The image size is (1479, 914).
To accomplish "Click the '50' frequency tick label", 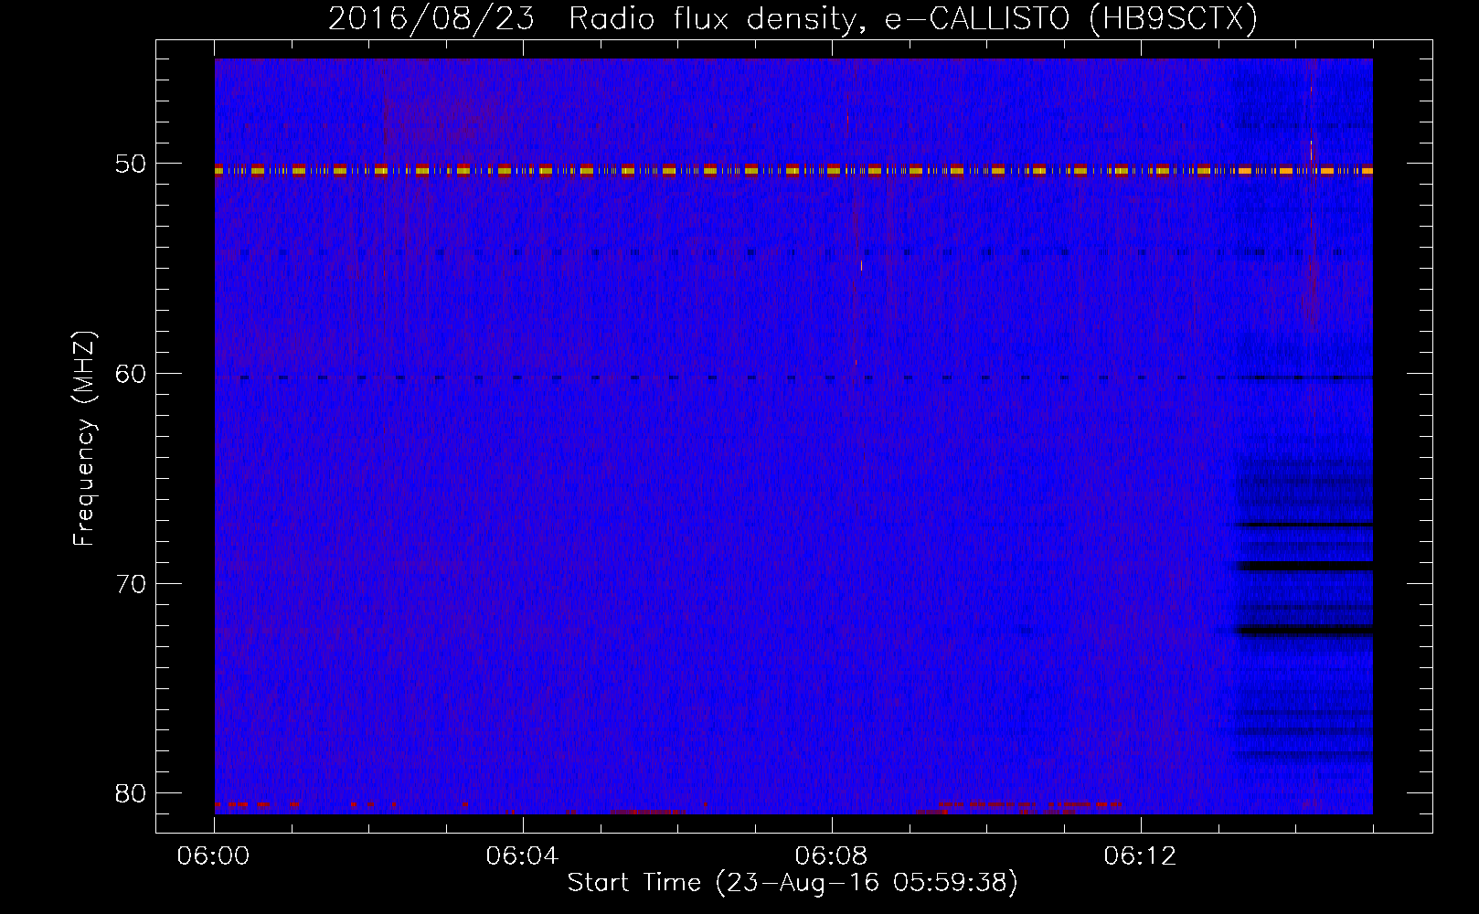I will coord(131,164).
